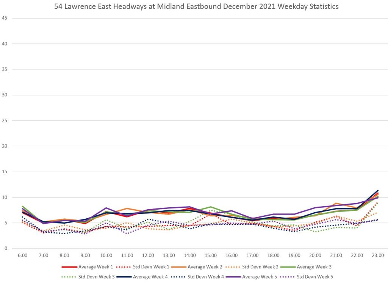
Task: Click the purple line peak at 10:00
Action: (106, 208)
